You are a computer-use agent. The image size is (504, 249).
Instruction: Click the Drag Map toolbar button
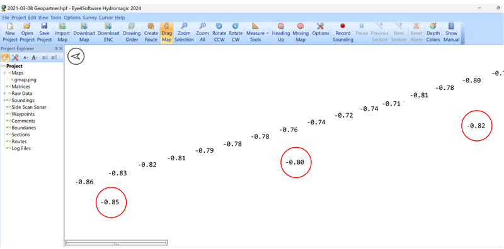(x=166, y=33)
